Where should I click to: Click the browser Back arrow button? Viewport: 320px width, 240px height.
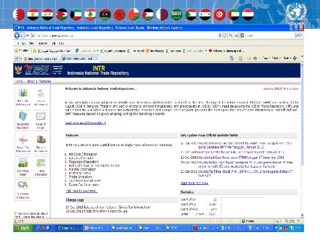(17, 36)
